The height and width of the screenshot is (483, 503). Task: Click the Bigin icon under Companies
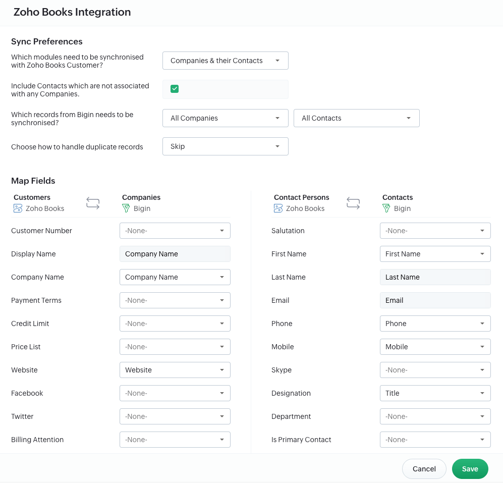point(126,208)
